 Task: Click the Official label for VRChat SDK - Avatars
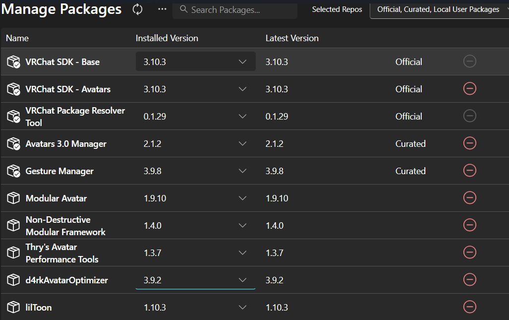click(x=409, y=89)
